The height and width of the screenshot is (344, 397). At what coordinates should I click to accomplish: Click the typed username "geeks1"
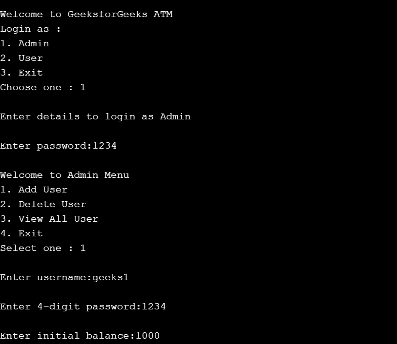click(110, 277)
